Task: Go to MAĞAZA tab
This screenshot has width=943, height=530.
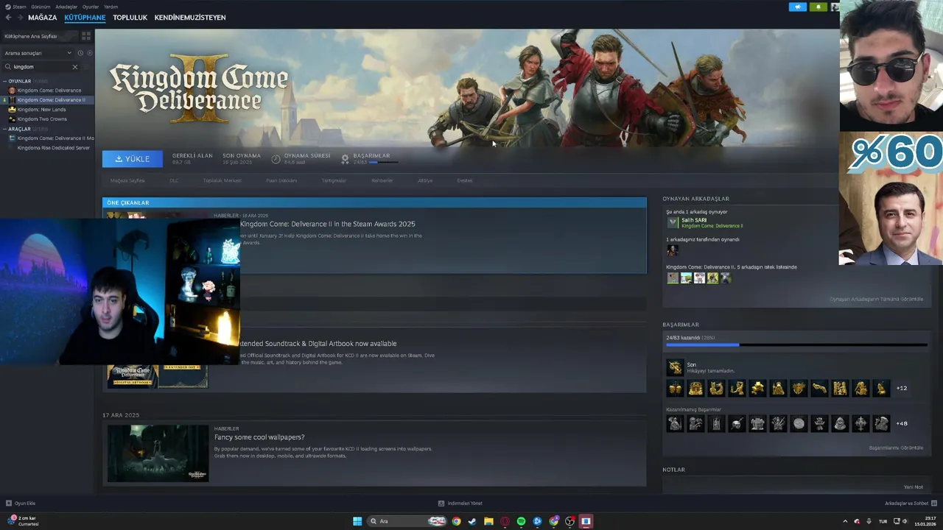Action: pyautogui.click(x=43, y=18)
